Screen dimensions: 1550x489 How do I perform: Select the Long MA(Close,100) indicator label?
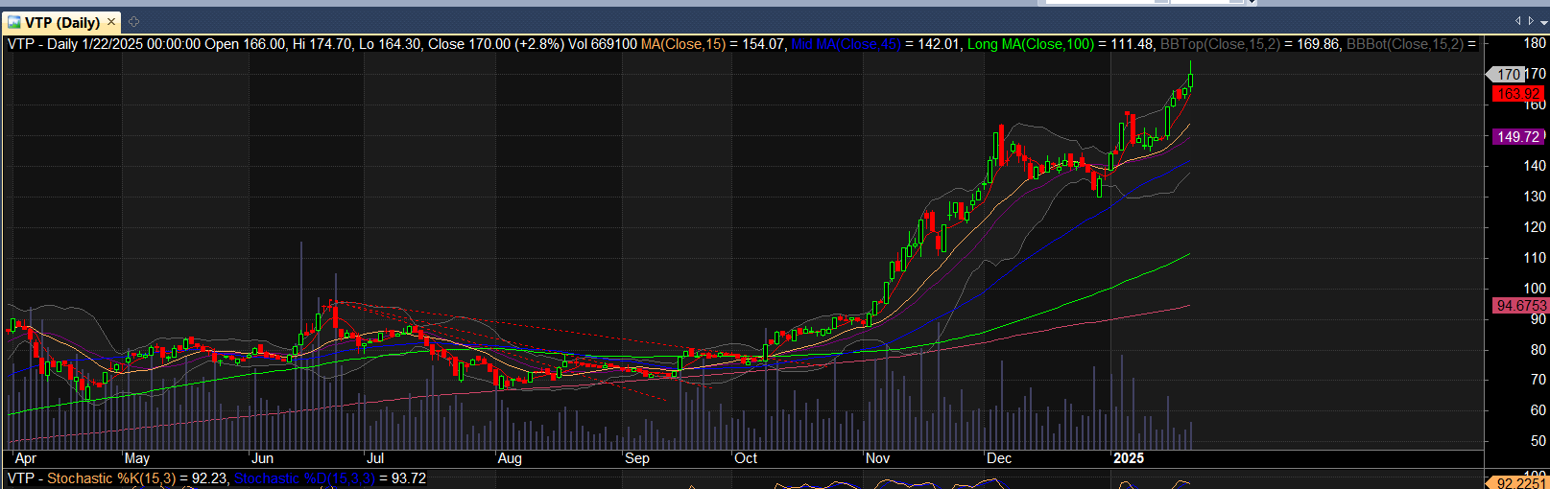point(1030,44)
